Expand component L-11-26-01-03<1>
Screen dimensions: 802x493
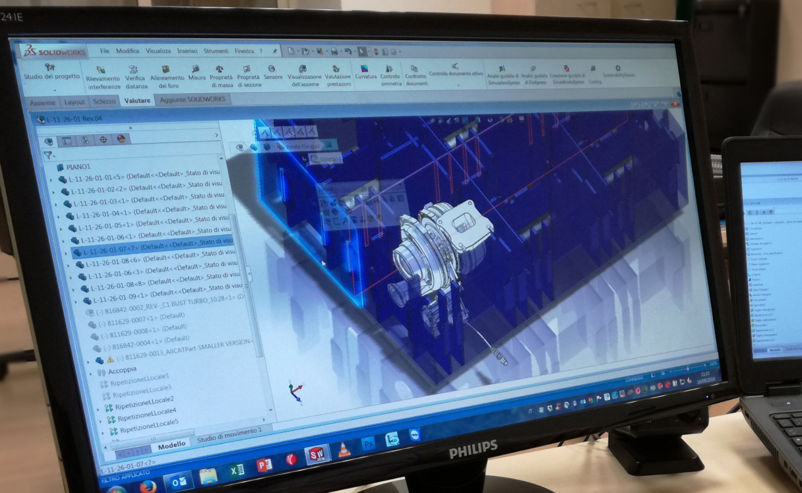pyautogui.click(x=56, y=205)
